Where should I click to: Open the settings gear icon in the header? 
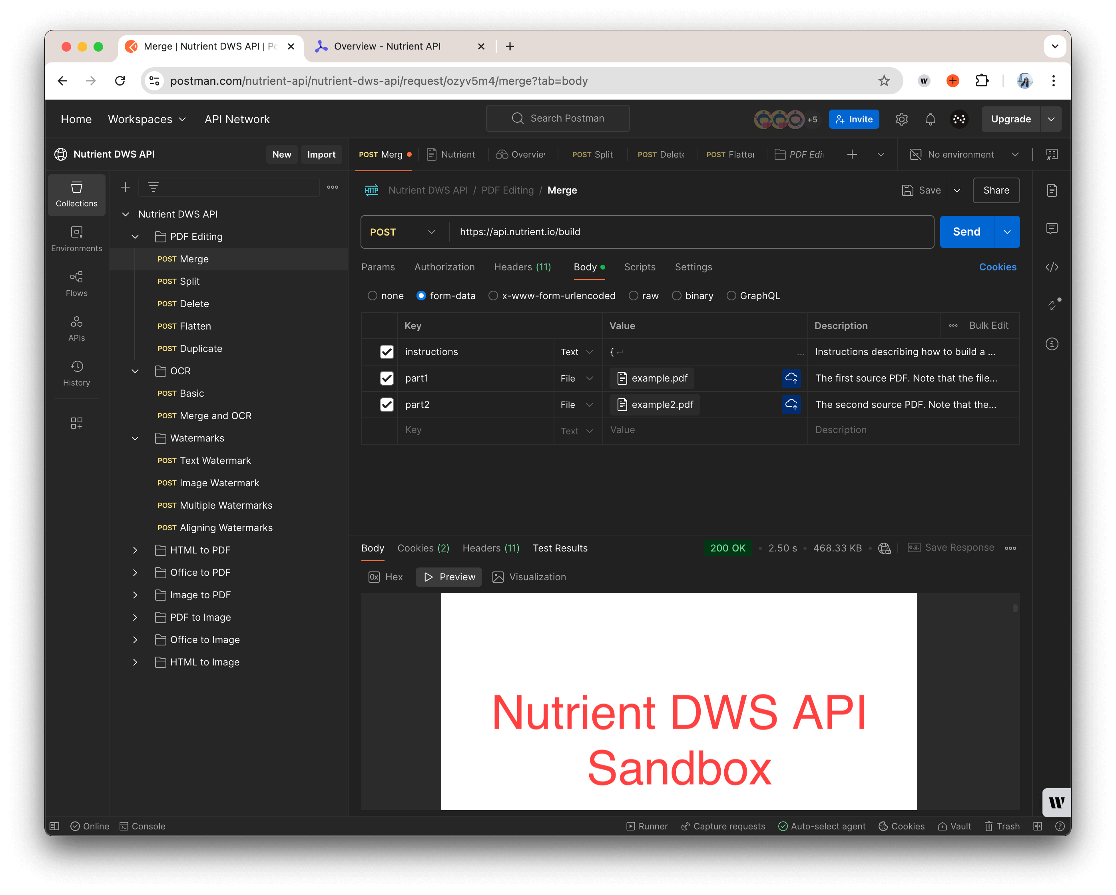pos(901,119)
